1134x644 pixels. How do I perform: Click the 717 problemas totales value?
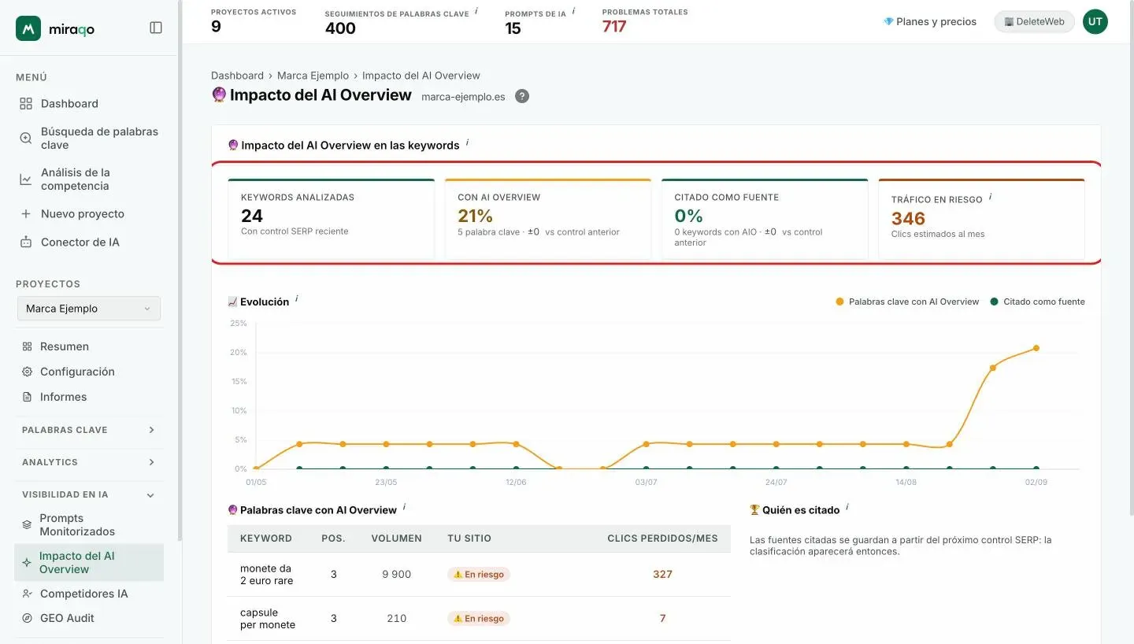(x=614, y=27)
